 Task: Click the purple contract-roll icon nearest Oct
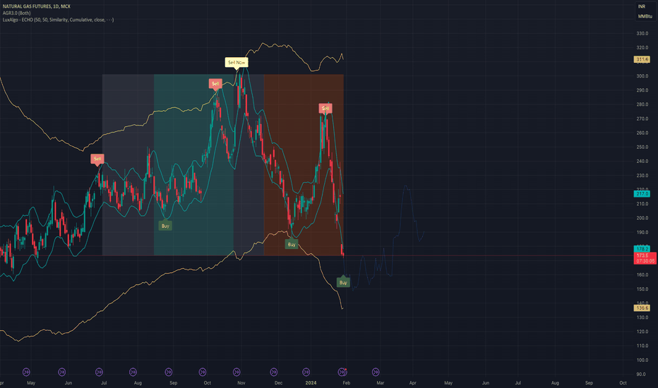click(x=202, y=372)
